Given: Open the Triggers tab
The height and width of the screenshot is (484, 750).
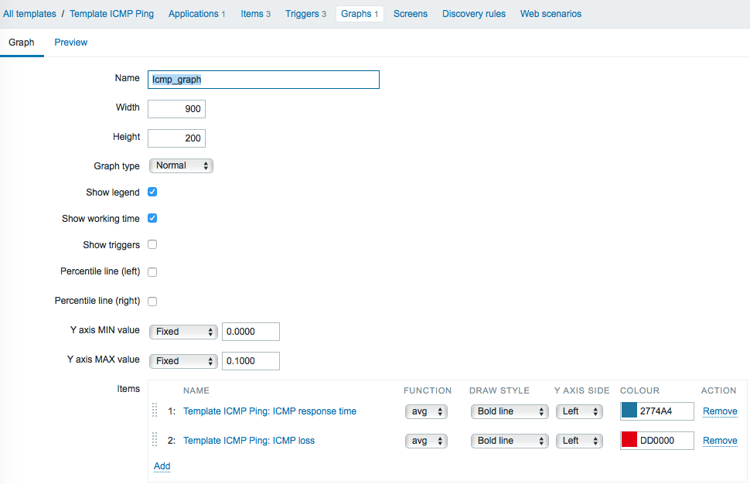Looking at the screenshot, I should pyautogui.click(x=305, y=14).
